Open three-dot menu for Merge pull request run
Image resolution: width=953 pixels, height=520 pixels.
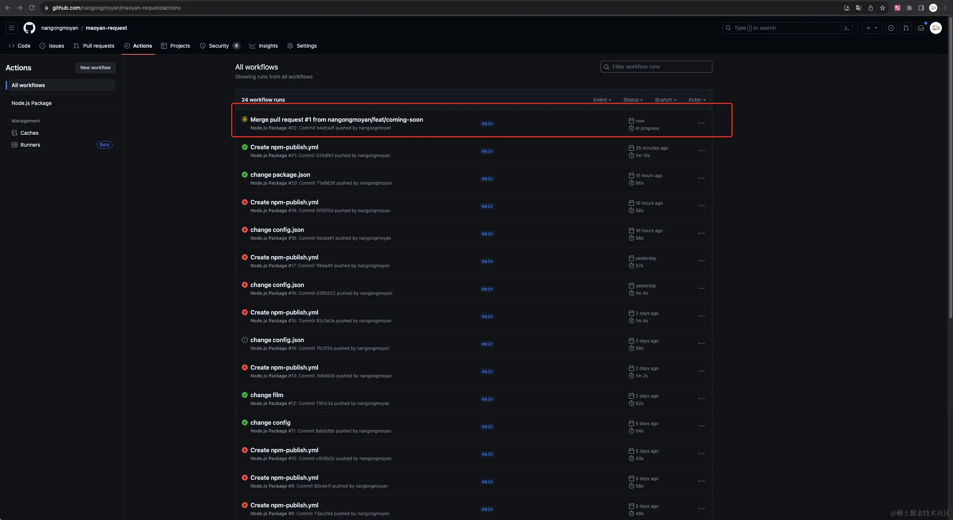tap(701, 123)
